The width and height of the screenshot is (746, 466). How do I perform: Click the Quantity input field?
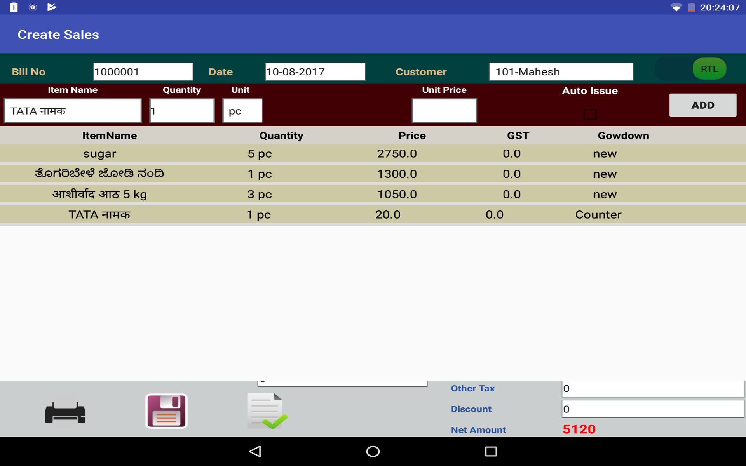tap(182, 111)
